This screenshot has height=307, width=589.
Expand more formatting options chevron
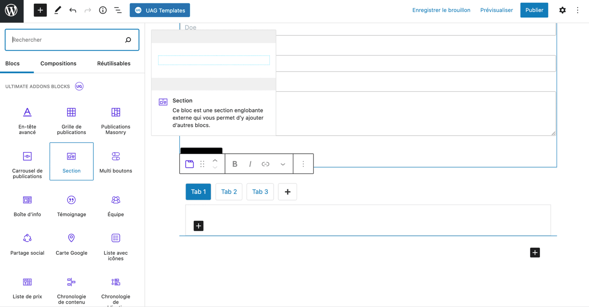tap(283, 164)
